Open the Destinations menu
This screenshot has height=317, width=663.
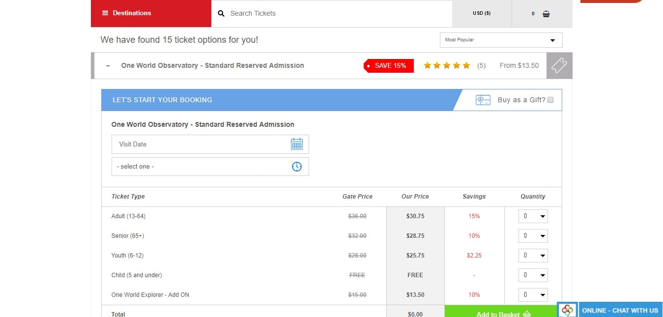(132, 13)
